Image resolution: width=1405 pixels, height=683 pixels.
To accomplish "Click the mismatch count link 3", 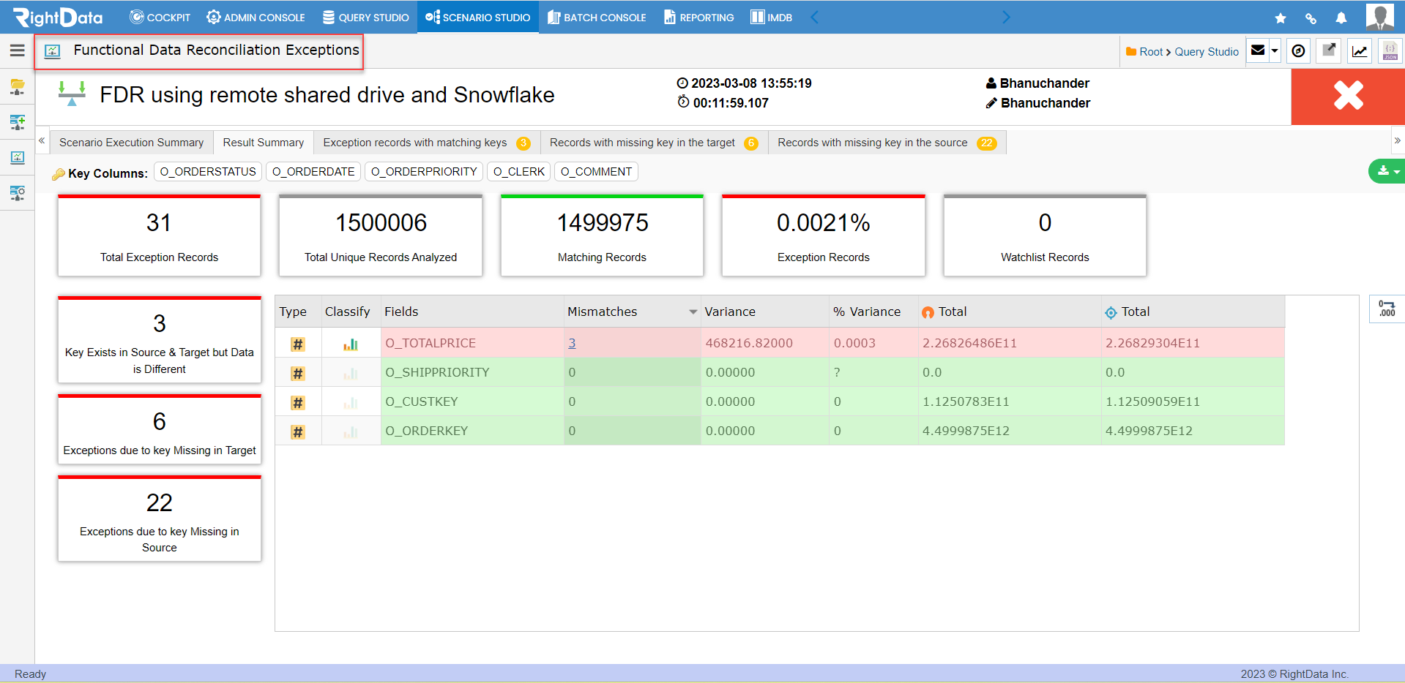I will pos(572,343).
